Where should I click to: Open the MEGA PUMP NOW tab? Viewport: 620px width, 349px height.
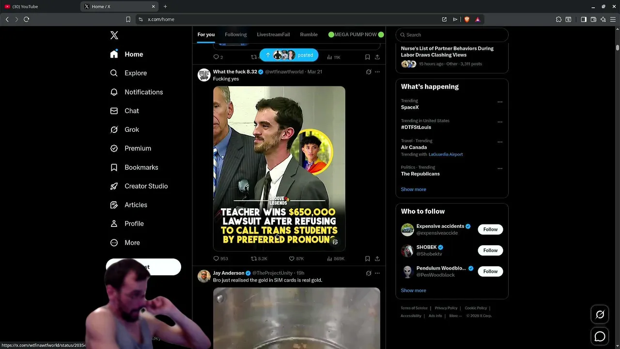click(356, 34)
